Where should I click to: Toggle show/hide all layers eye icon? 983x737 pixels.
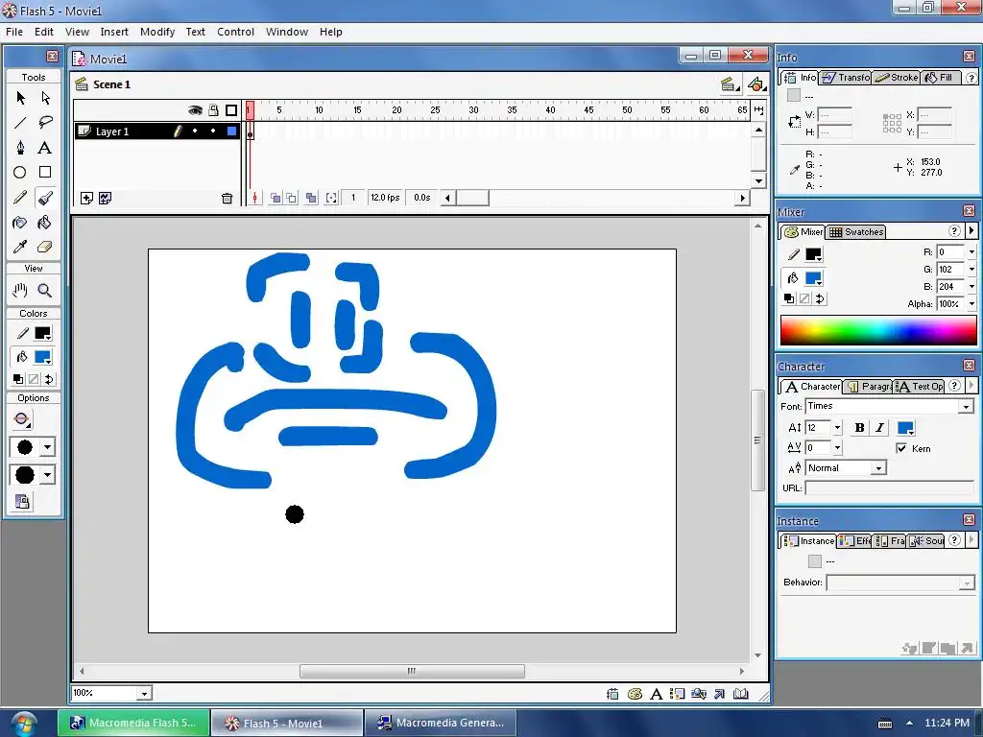[x=195, y=110]
